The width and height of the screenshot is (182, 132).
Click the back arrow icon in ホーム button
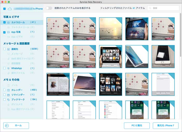(7, 126)
